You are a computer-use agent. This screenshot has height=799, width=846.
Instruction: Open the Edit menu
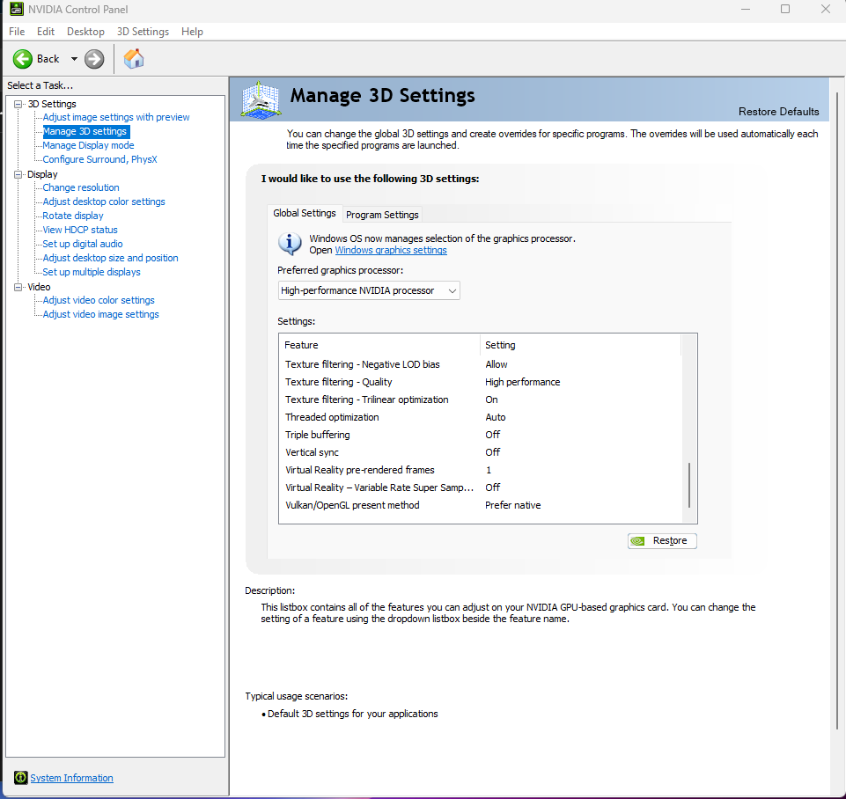[45, 32]
